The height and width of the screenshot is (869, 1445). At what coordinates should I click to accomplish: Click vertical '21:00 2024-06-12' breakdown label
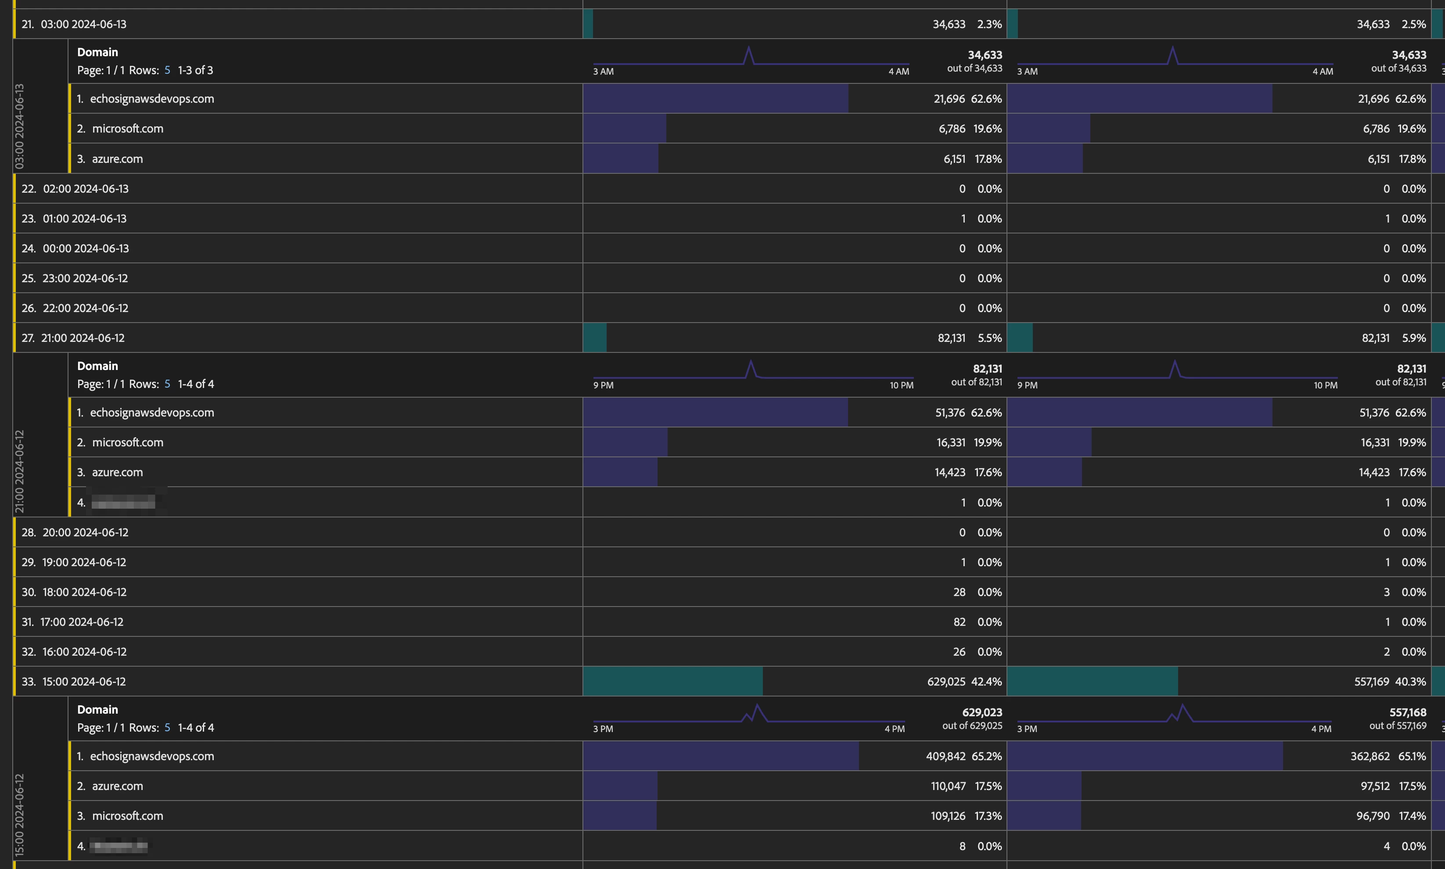click(20, 471)
